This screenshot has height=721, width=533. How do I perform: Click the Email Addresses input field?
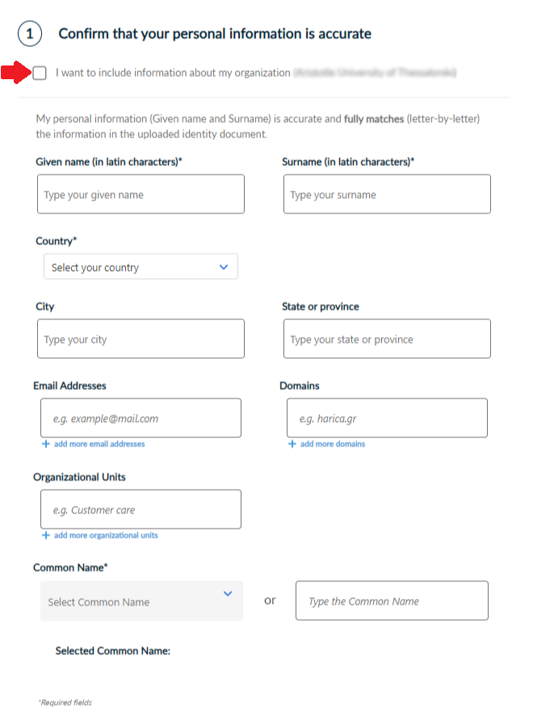tap(140, 417)
